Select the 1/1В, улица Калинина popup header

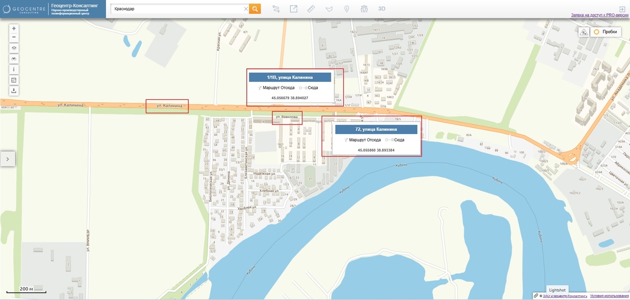click(x=290, y=77)
